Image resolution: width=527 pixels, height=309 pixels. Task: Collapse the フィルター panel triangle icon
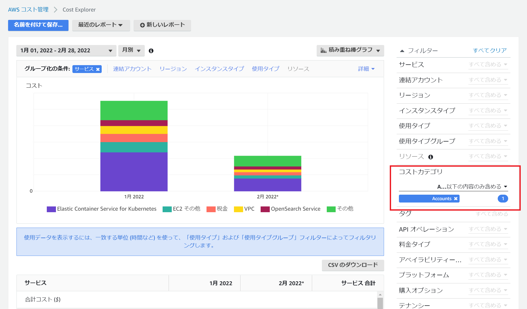(x=402, y=51)
